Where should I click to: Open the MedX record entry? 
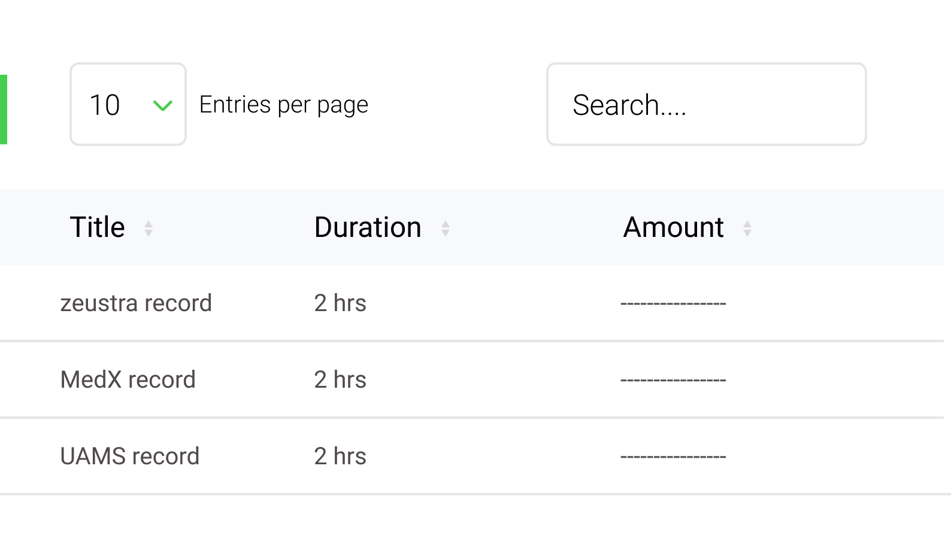pos(128,380)
